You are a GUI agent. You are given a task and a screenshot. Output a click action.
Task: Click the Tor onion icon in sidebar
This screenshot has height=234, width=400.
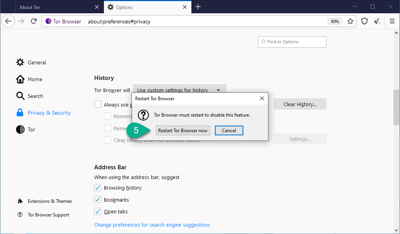point(20,129)
